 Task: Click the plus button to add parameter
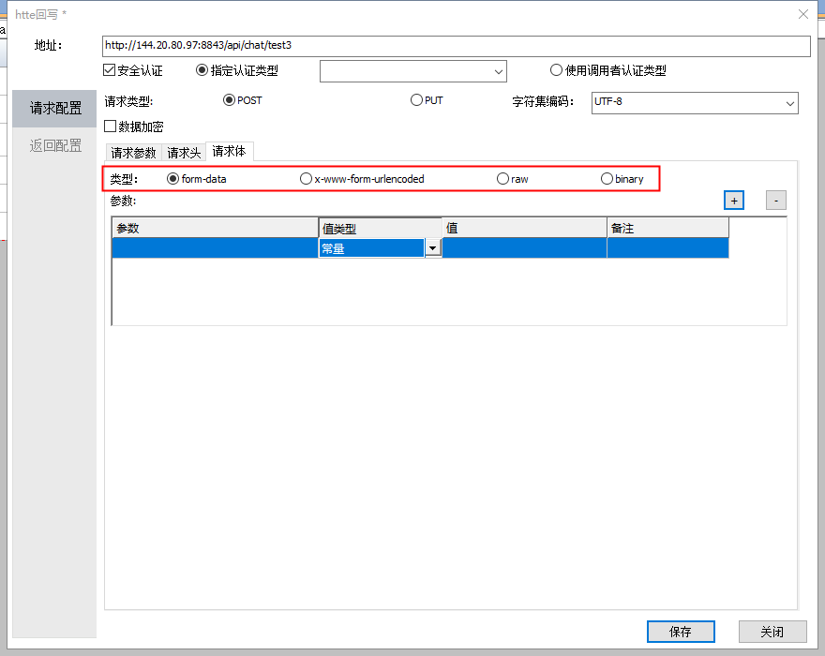734,200
